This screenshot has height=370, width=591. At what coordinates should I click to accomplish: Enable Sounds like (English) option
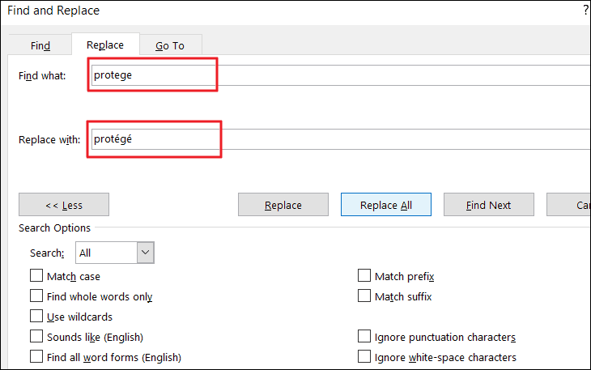point(36,337)
